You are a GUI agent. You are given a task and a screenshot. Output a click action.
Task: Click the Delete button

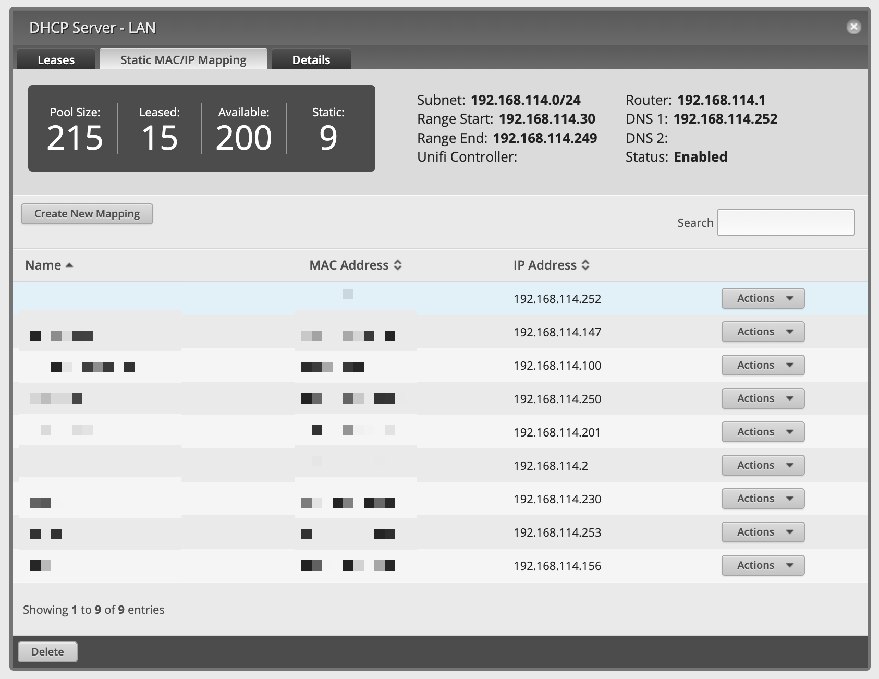tap(47, 652)
